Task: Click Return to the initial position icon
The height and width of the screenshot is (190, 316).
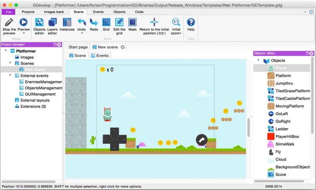Action: [154, 22]
